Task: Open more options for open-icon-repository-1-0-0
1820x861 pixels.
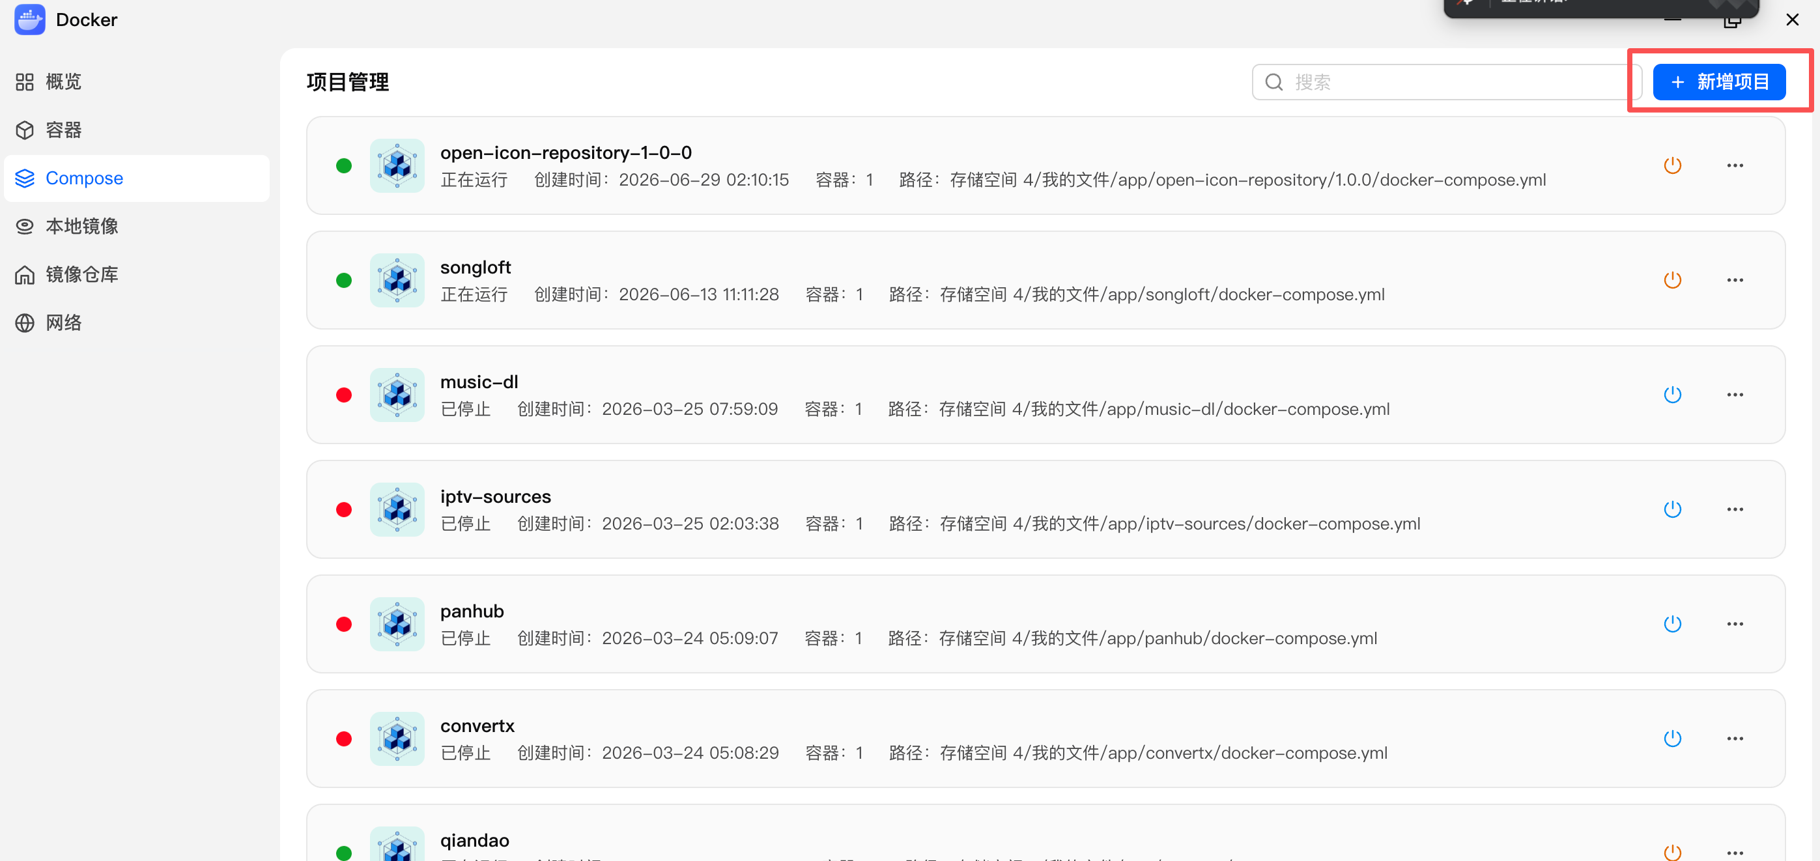Action: (1735, 165)
